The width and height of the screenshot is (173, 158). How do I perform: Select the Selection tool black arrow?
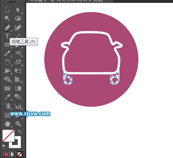coord(7,10)
